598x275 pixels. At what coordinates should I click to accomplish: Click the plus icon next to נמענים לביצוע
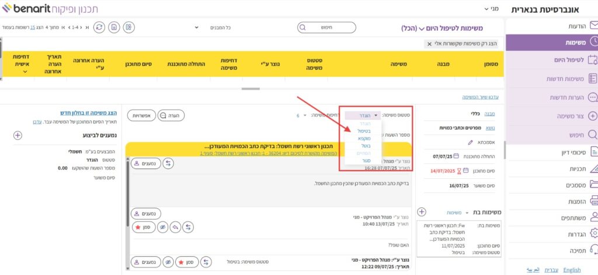point(18,135)
